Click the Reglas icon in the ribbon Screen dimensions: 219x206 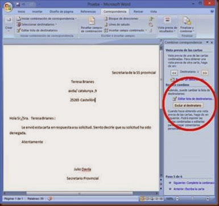click(x=151, y=19)
